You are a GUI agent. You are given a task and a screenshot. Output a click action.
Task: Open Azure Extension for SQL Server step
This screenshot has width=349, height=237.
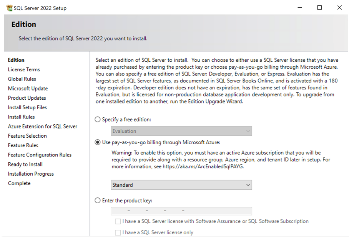coord(43,126)
